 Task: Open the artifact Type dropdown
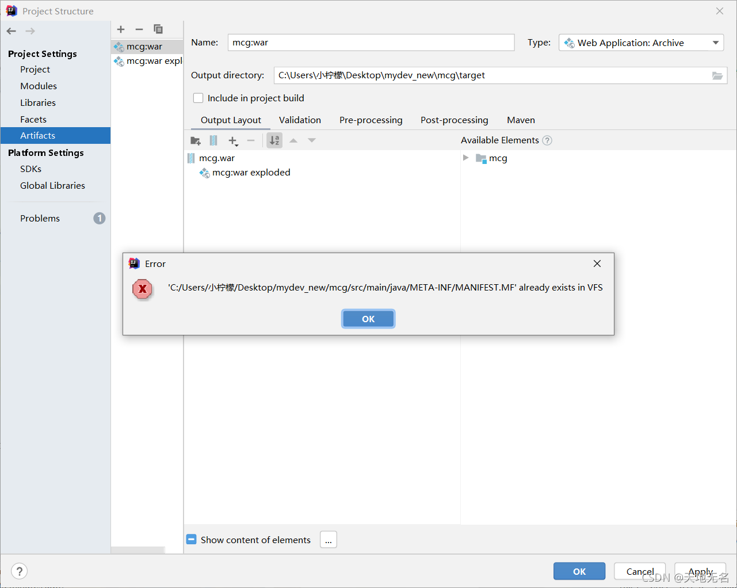tap(641, 43)
